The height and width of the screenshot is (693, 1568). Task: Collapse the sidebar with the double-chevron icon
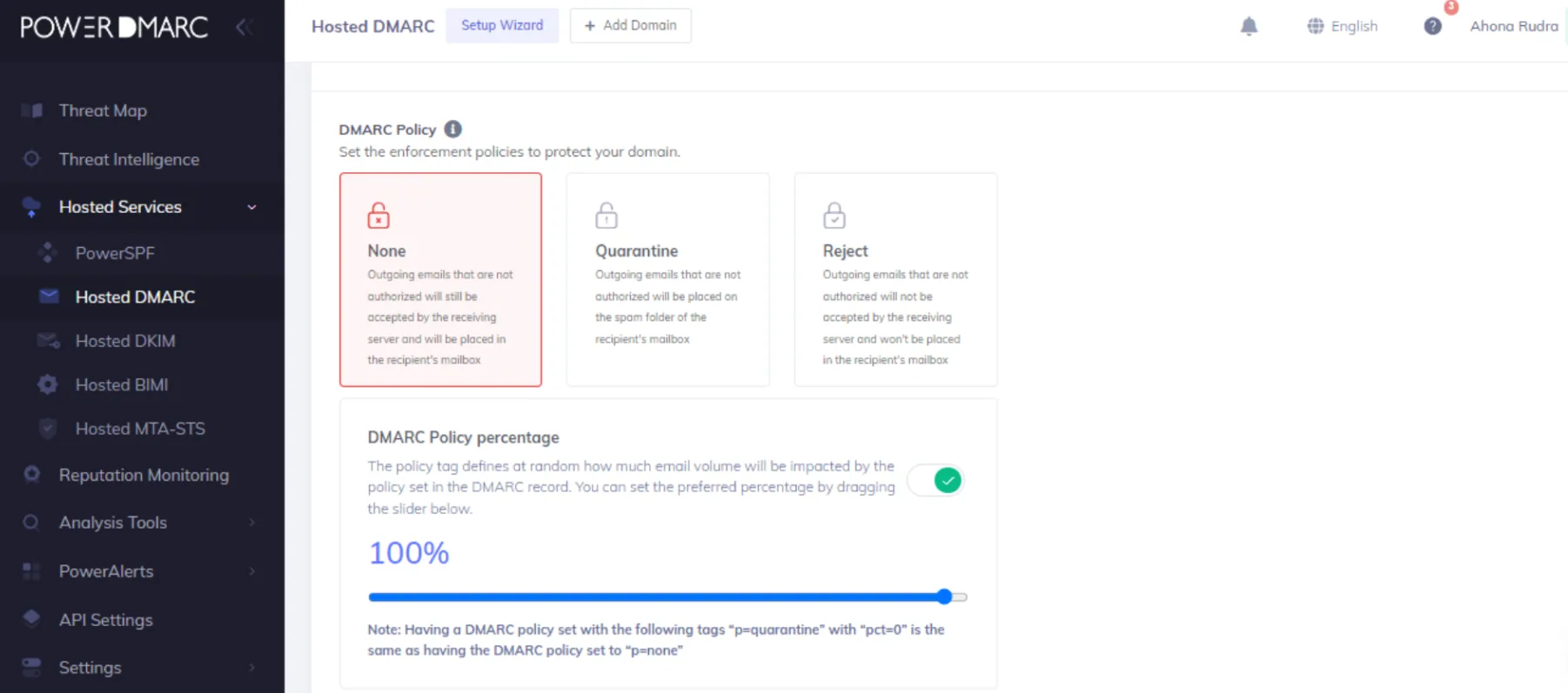click(245, 27)
